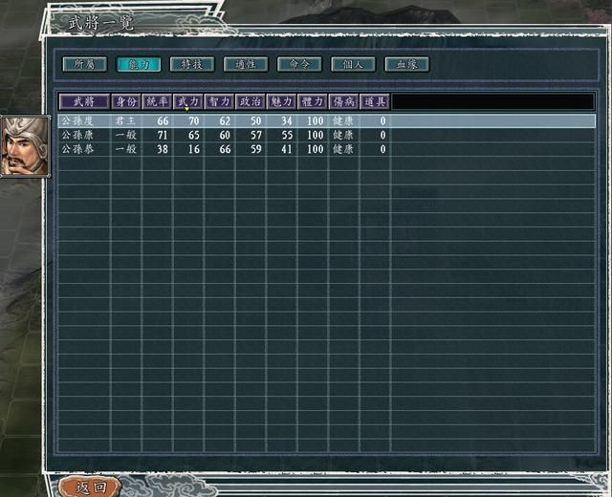Click the officer portrait thumbnail
This screenshot has width=612, height=497.
coord(19,145)
